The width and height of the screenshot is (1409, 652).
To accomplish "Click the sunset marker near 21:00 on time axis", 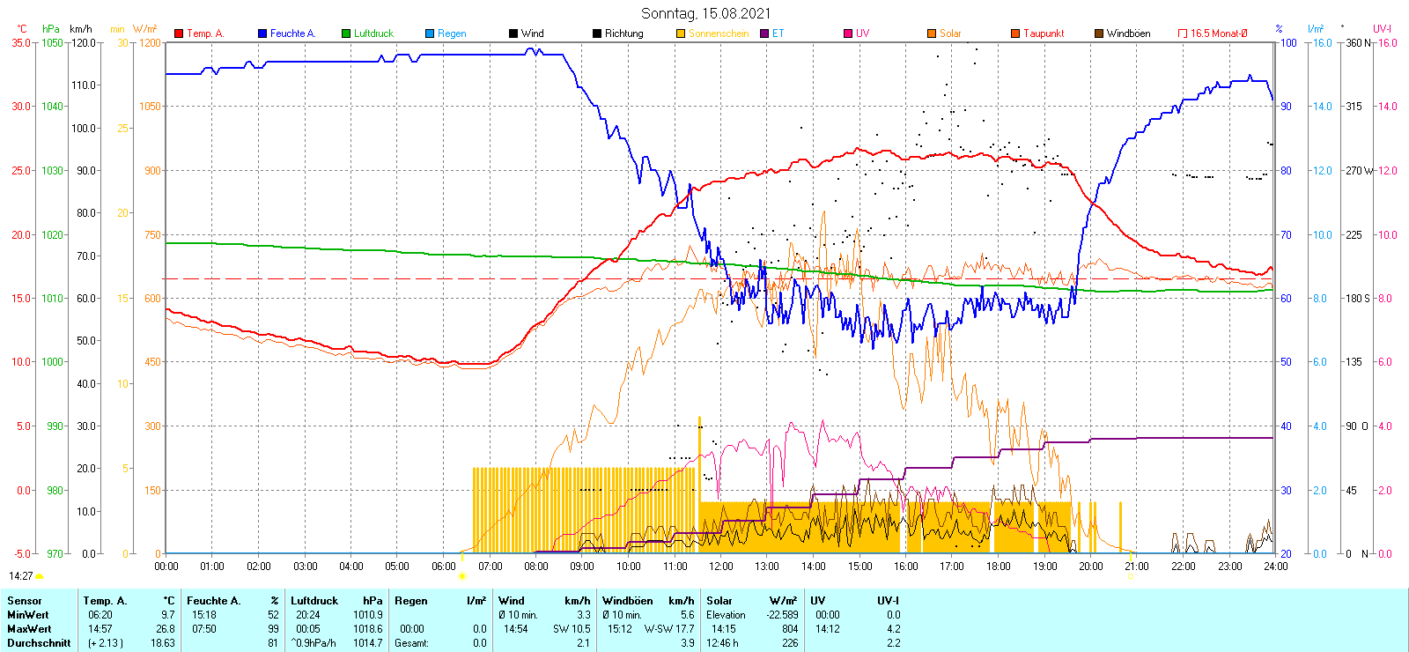I will click(x=1131, y=576).
